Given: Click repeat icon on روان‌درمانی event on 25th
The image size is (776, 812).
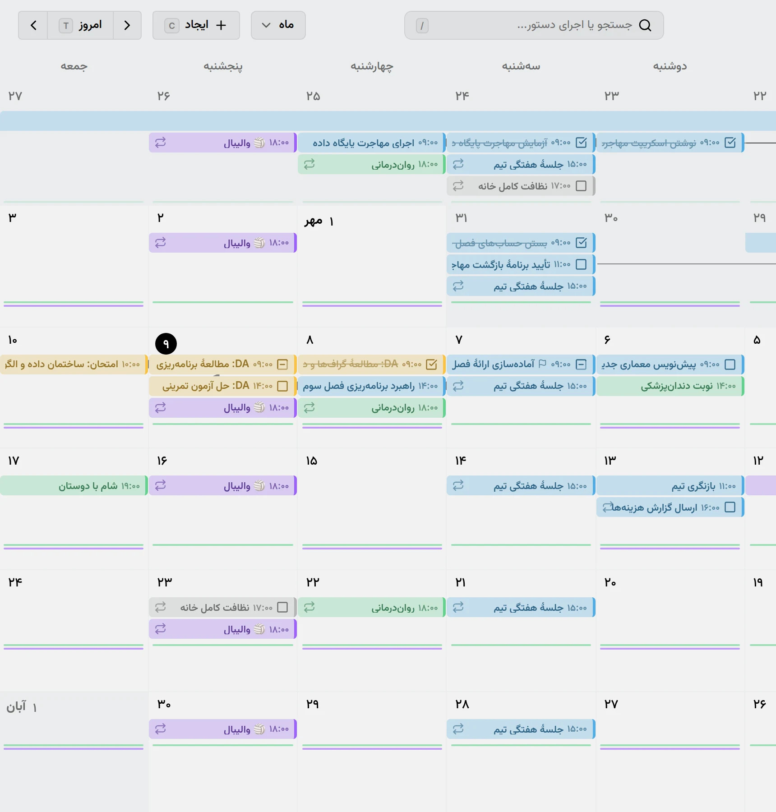Looking at the screenshot, I should pyautogui.click(x=309, y=164).
